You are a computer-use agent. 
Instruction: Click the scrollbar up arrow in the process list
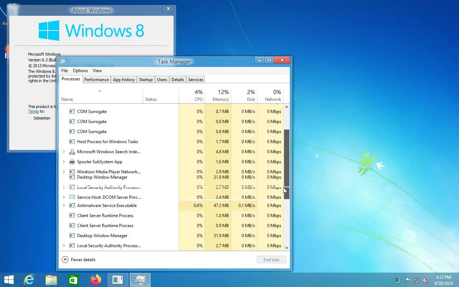click(x=287, y=107)
